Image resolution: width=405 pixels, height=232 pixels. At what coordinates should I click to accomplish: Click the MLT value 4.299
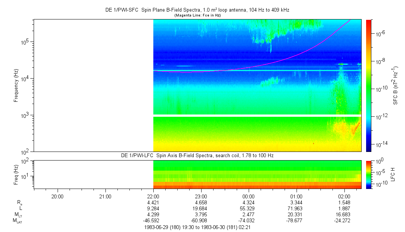tap(153, 214)
